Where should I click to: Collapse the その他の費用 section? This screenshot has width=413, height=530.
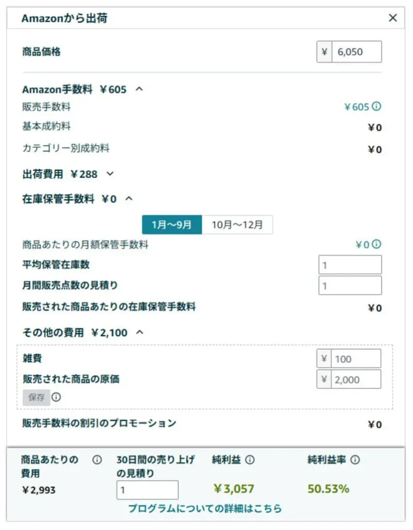pos(140,333)
